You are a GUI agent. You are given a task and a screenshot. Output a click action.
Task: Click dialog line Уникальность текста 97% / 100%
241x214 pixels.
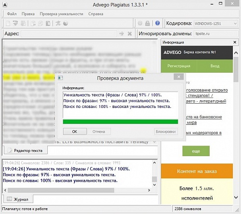[112, 95]
